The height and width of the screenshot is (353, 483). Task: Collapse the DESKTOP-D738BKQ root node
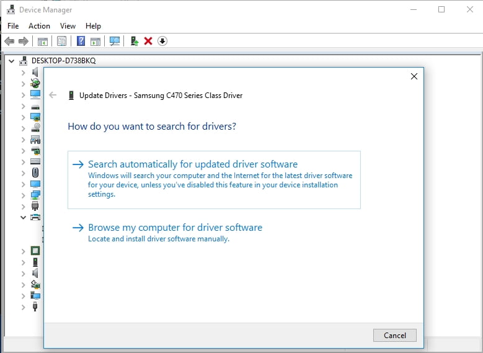click(x=12, y=61)
